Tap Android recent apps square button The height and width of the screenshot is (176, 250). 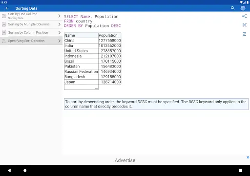tap(241, 171)
